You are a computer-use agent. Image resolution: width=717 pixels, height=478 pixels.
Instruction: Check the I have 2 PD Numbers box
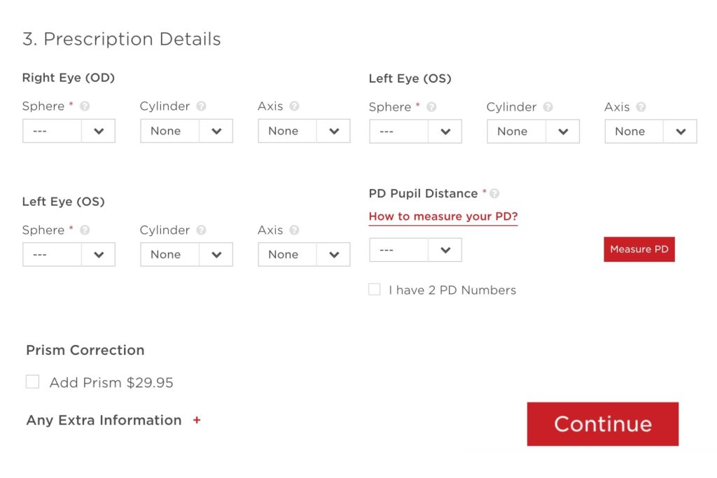tap(374, 289)
